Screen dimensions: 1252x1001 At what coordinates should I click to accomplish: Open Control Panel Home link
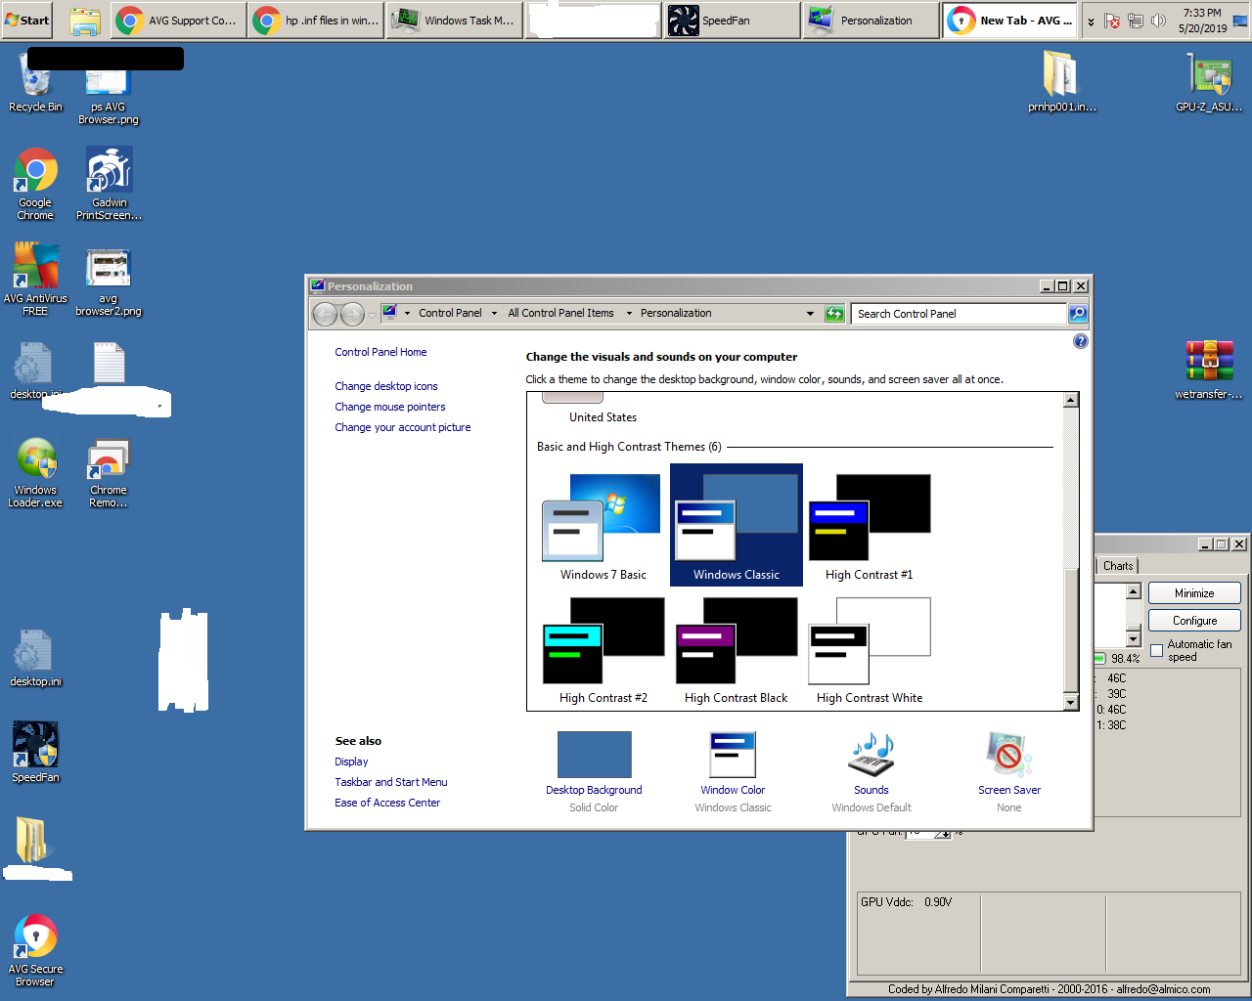point(380,352)
